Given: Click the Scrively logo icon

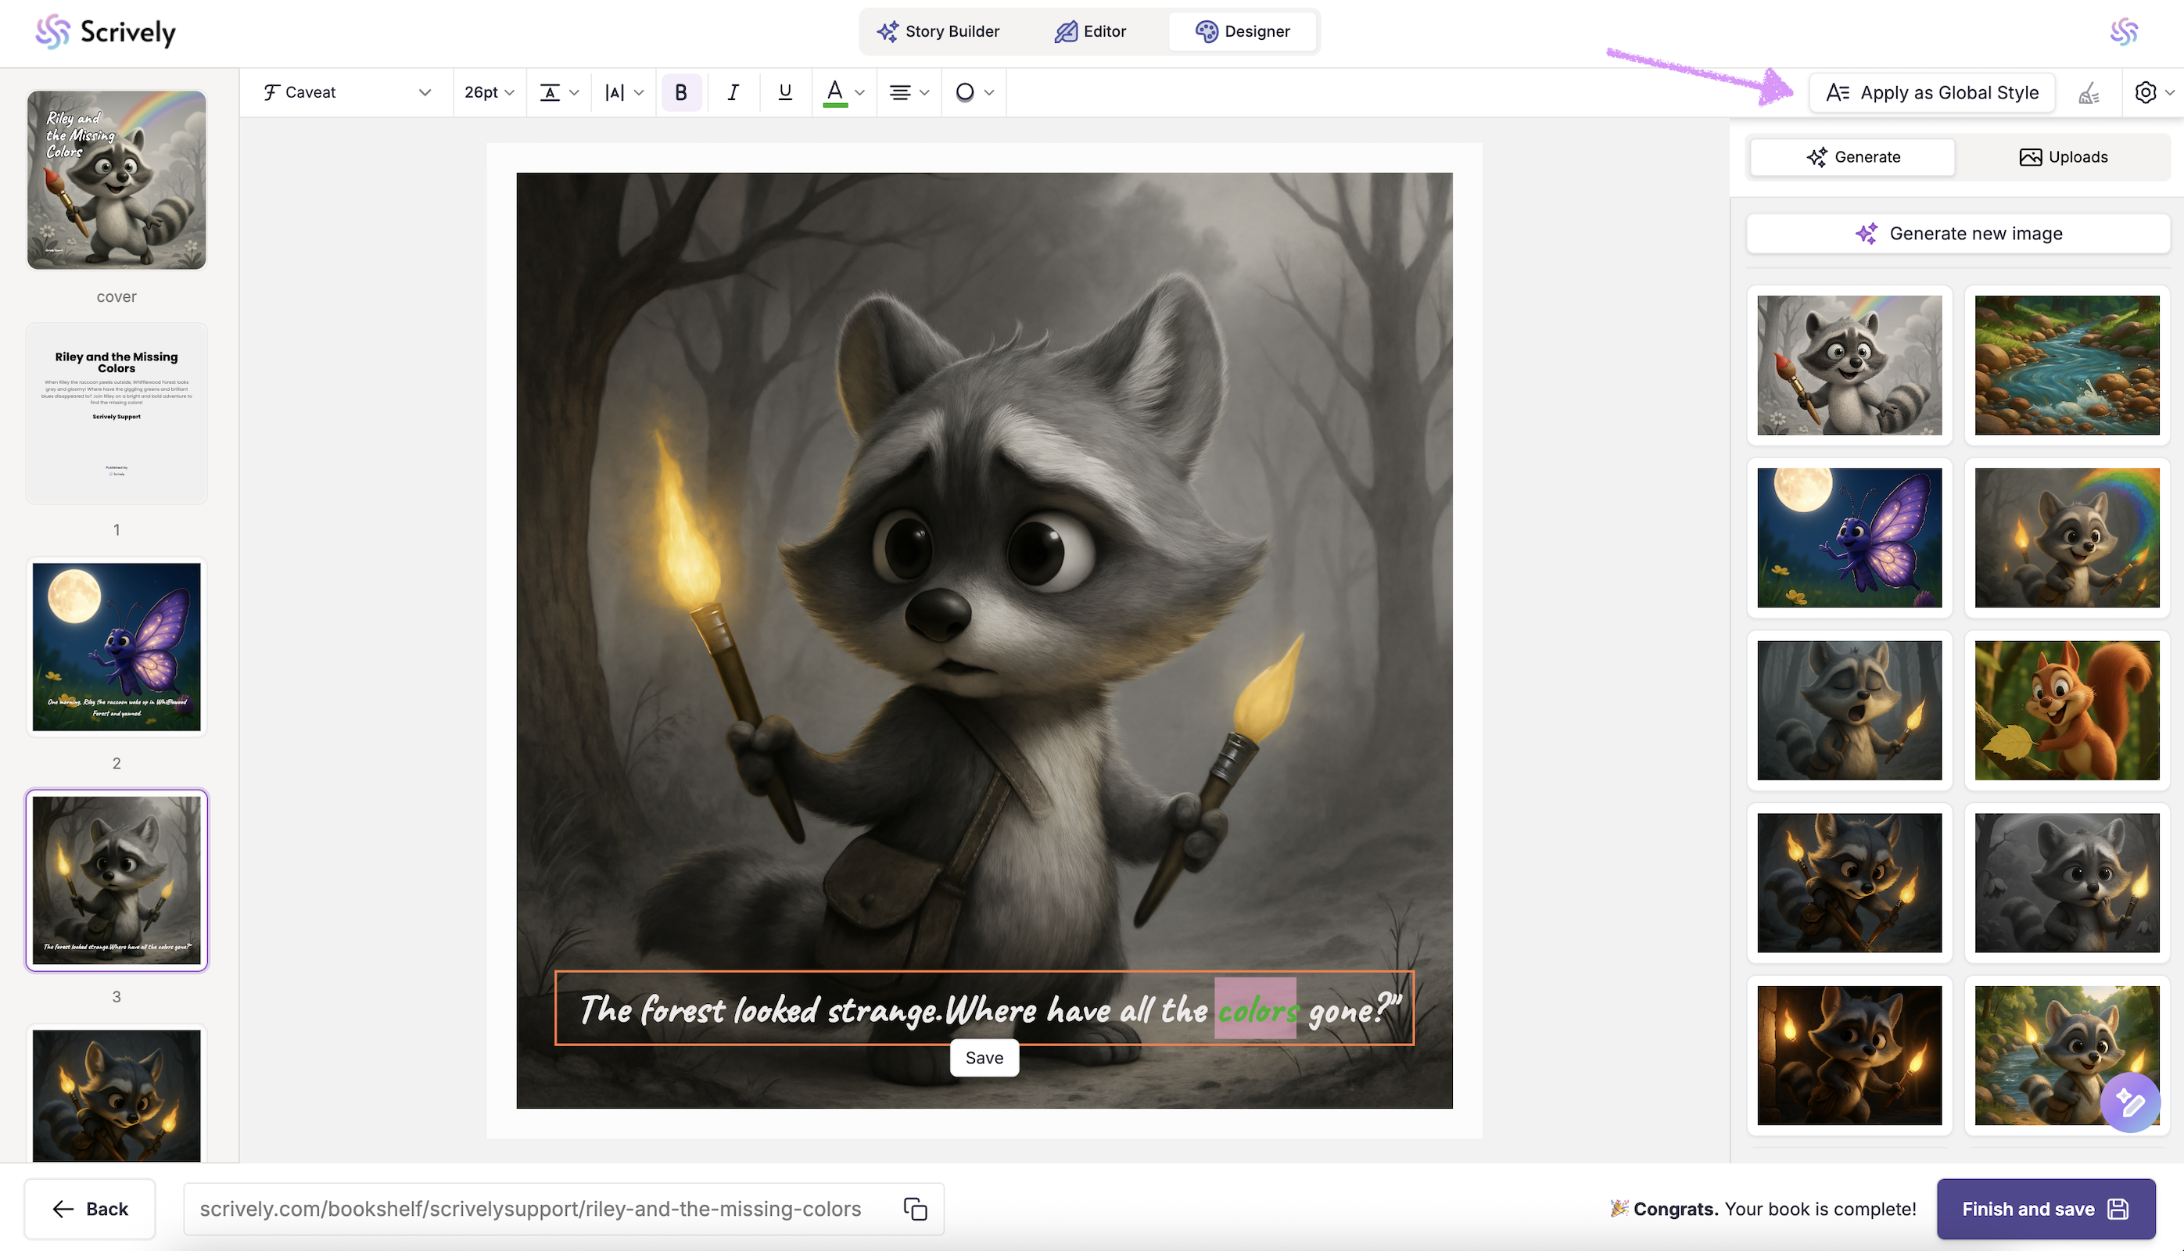Looking at the screenshot, I should (52, 32).
